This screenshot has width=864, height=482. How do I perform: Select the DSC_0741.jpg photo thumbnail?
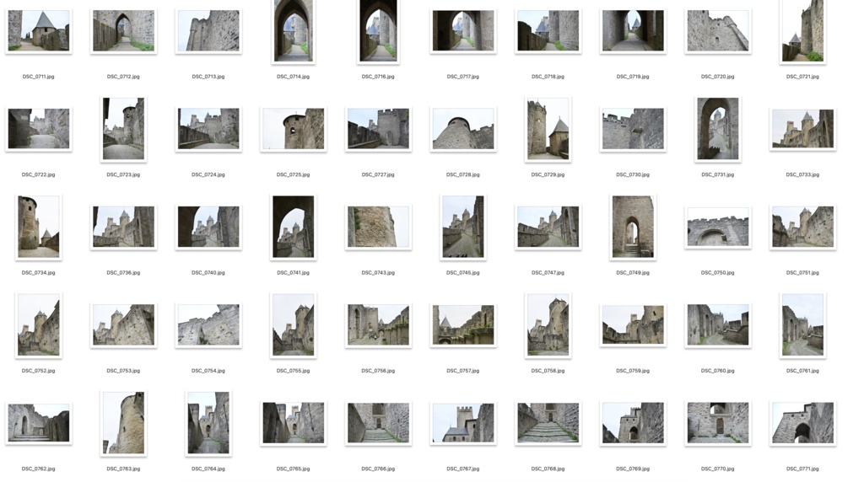coord(293,227)
